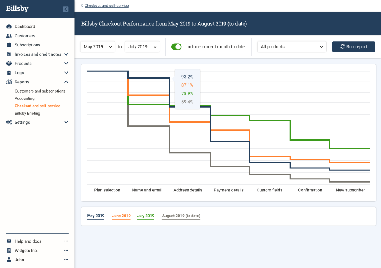
Task: Click the Run report button
Action: tap(353, 46)
